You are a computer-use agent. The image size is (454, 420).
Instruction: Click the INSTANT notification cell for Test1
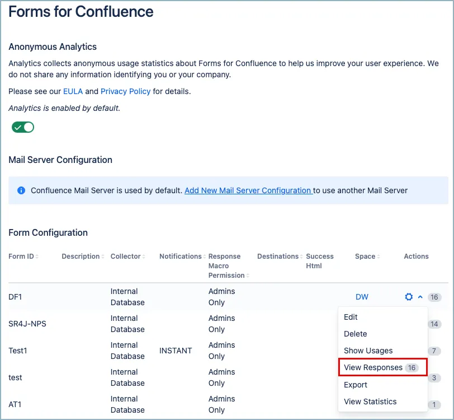coord(176,351)
